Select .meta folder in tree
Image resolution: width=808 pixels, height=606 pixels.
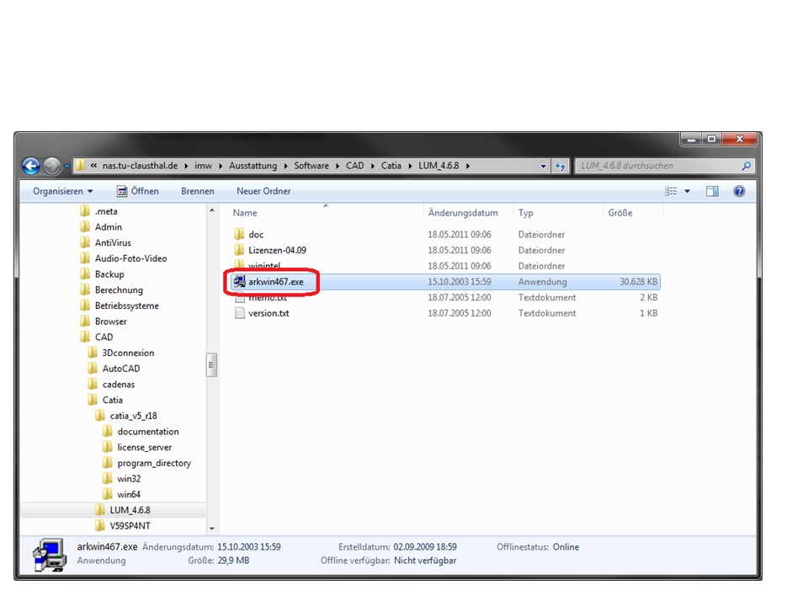(106, 211)
